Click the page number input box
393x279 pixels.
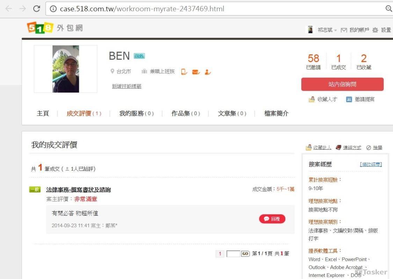[x=233, y=254]
